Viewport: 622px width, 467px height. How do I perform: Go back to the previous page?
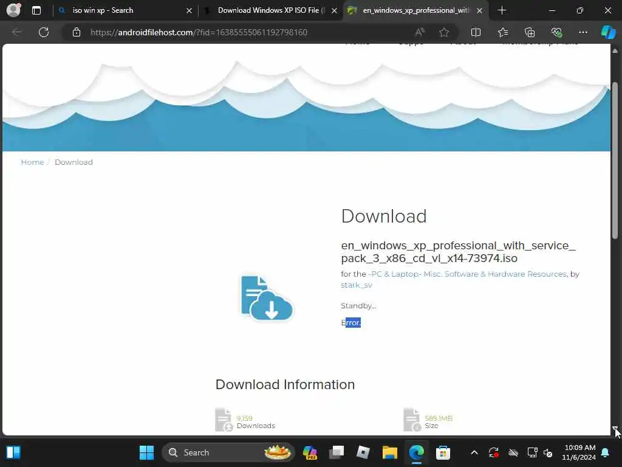click(x=16, y=32)
